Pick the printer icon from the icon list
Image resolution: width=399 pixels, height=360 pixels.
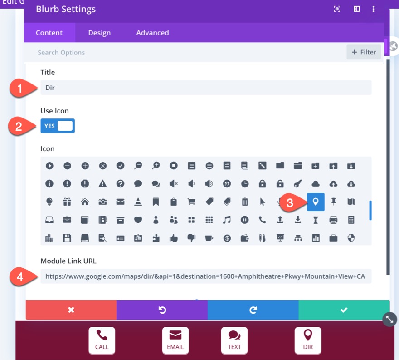(x=333, y=220)
